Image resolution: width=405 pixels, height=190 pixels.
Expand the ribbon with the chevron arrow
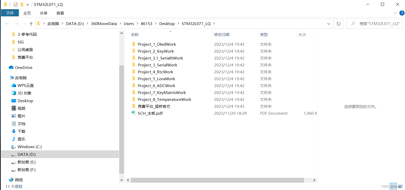pos(395,13)
